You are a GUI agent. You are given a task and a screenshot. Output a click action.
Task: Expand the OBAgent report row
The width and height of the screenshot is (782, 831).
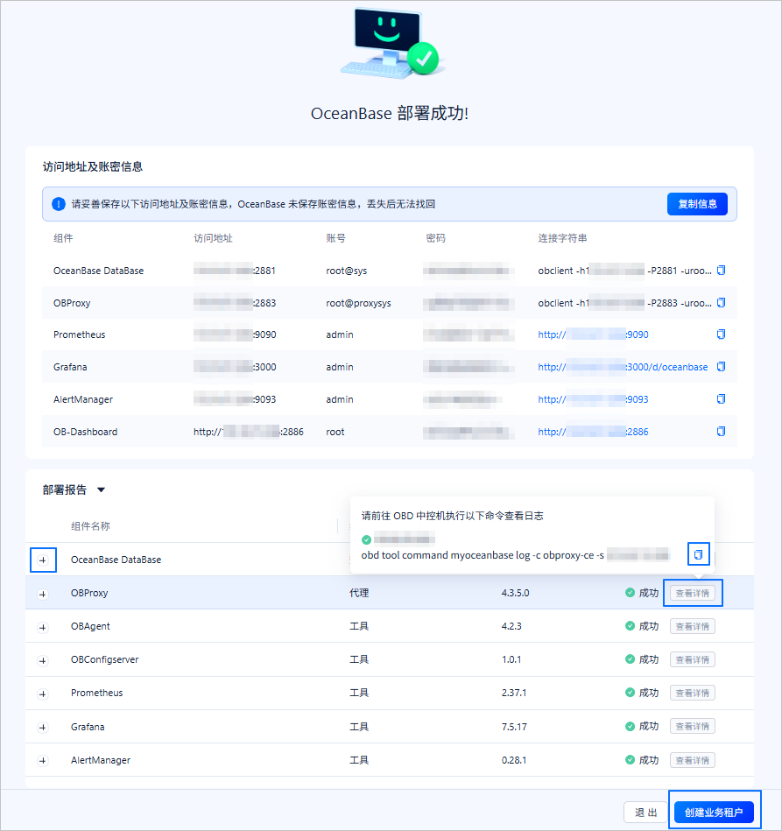pos(43,628)
